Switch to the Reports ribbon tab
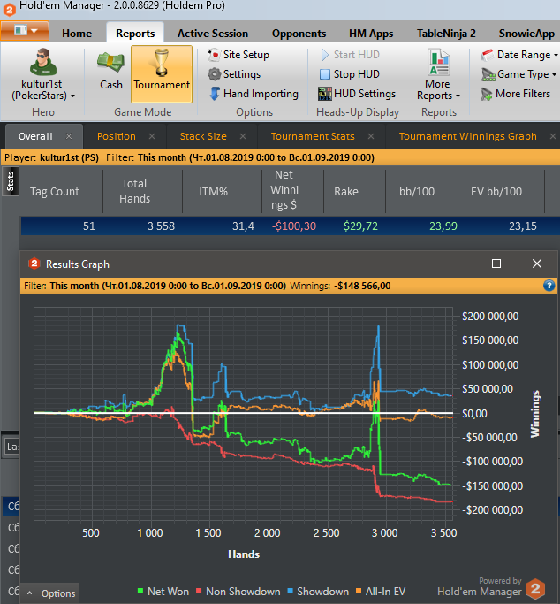 [x=135, y=34]
